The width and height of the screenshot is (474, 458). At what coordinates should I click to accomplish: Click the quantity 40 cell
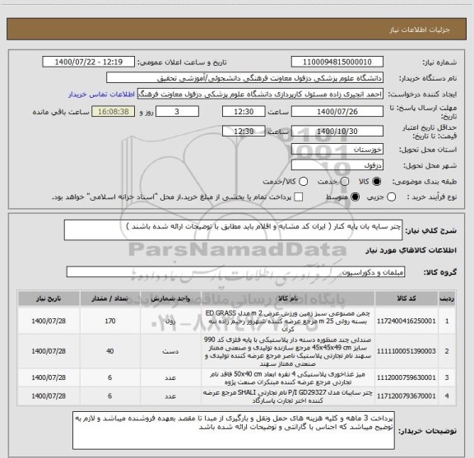coord(110,351)
